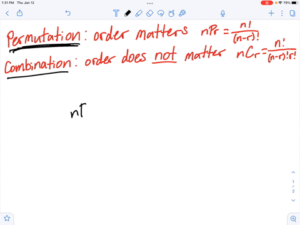Screen dimensions: 300x225
Task: Go to previous page with up chevron
Action: (293, 172)
